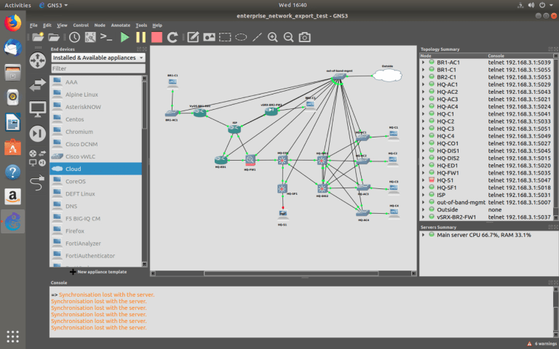Open project folder toolbar icon
The height and width of the screenshot is (349, 559).
point(54,37)
